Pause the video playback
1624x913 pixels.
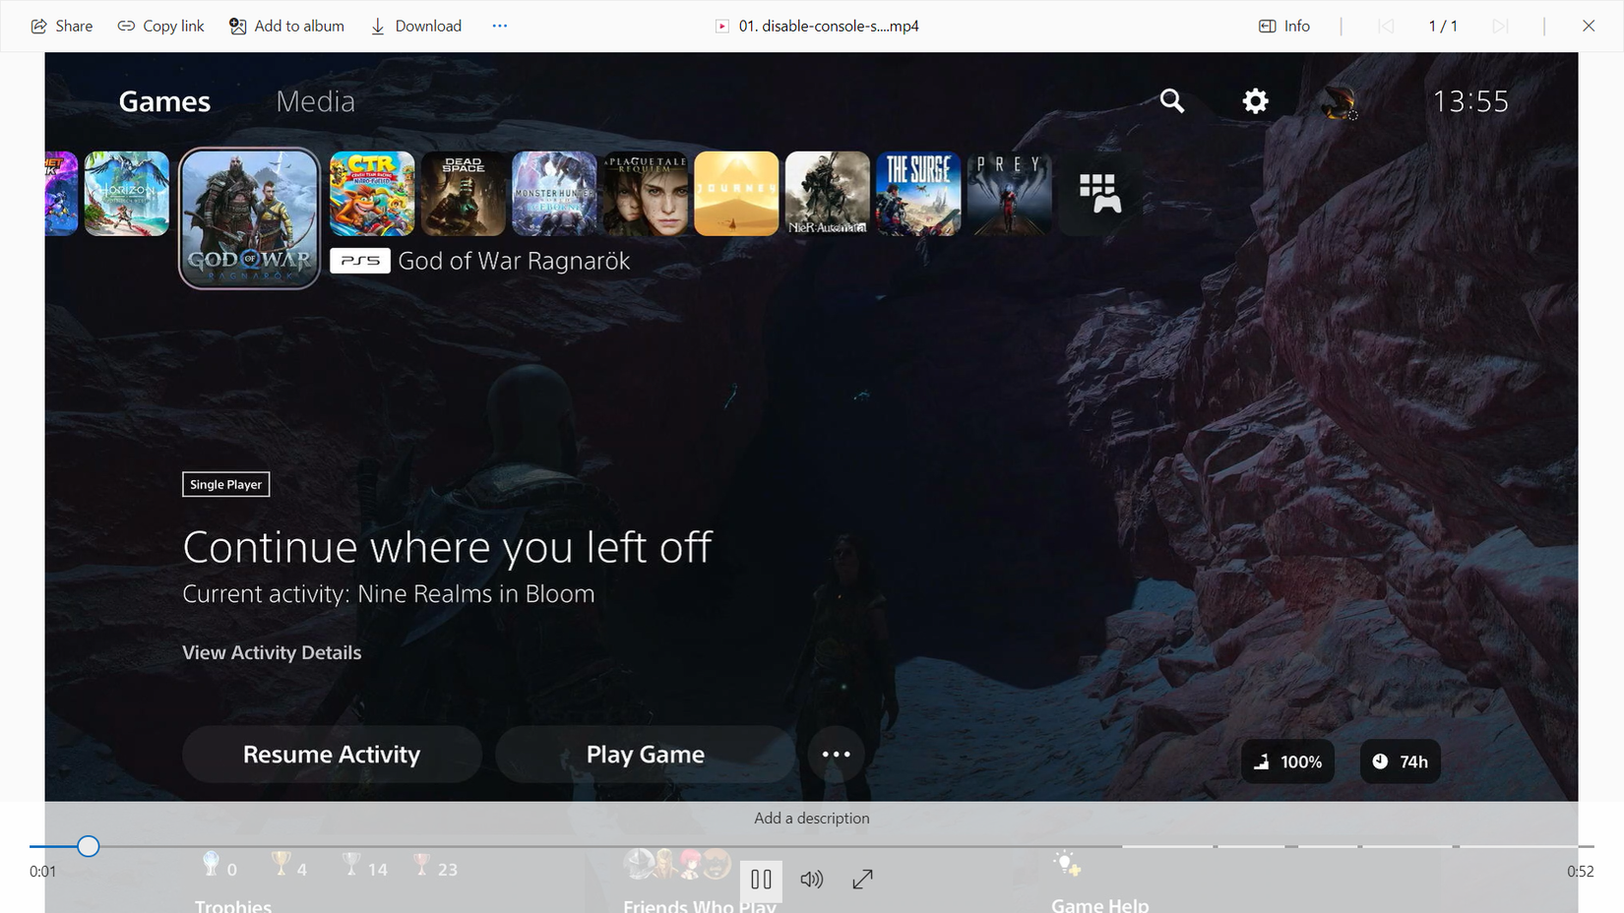click(762, 879)
